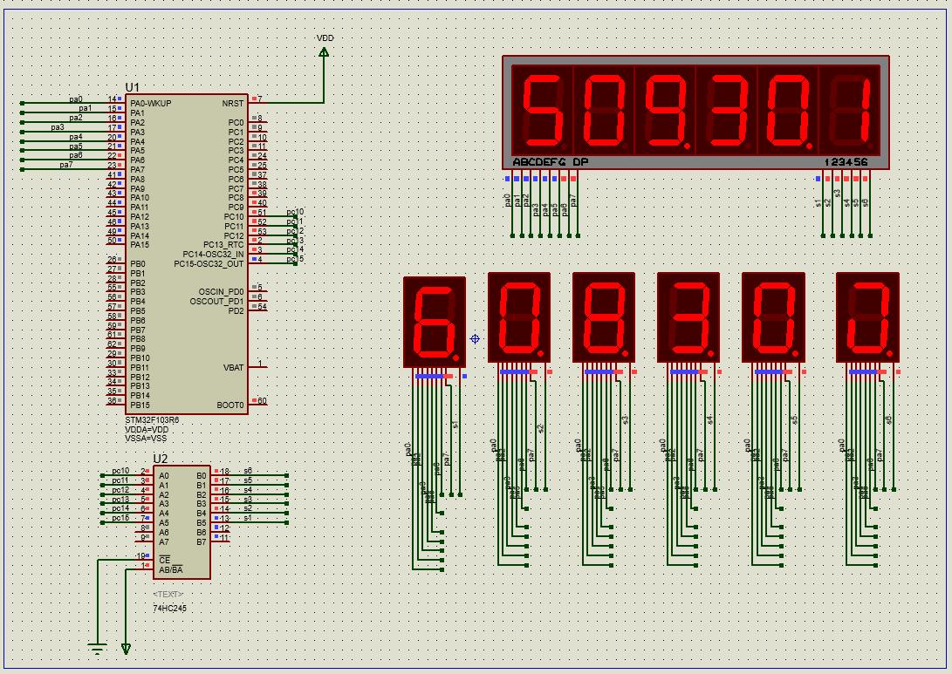Click the PA15 pin label on U1

(x=140, y=245)
